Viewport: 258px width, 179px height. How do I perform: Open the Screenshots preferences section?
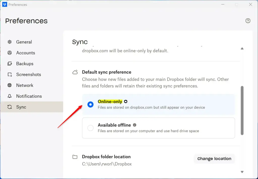(32, 74)
